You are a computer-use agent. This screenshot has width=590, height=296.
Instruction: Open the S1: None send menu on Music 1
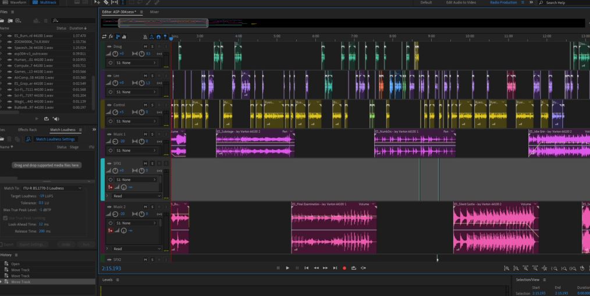point(136,151)
